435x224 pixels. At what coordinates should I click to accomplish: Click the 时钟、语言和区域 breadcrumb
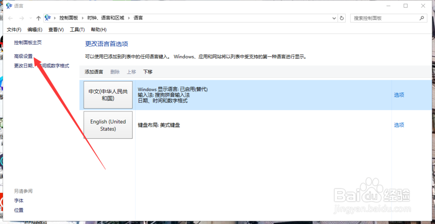pos(105,18)
